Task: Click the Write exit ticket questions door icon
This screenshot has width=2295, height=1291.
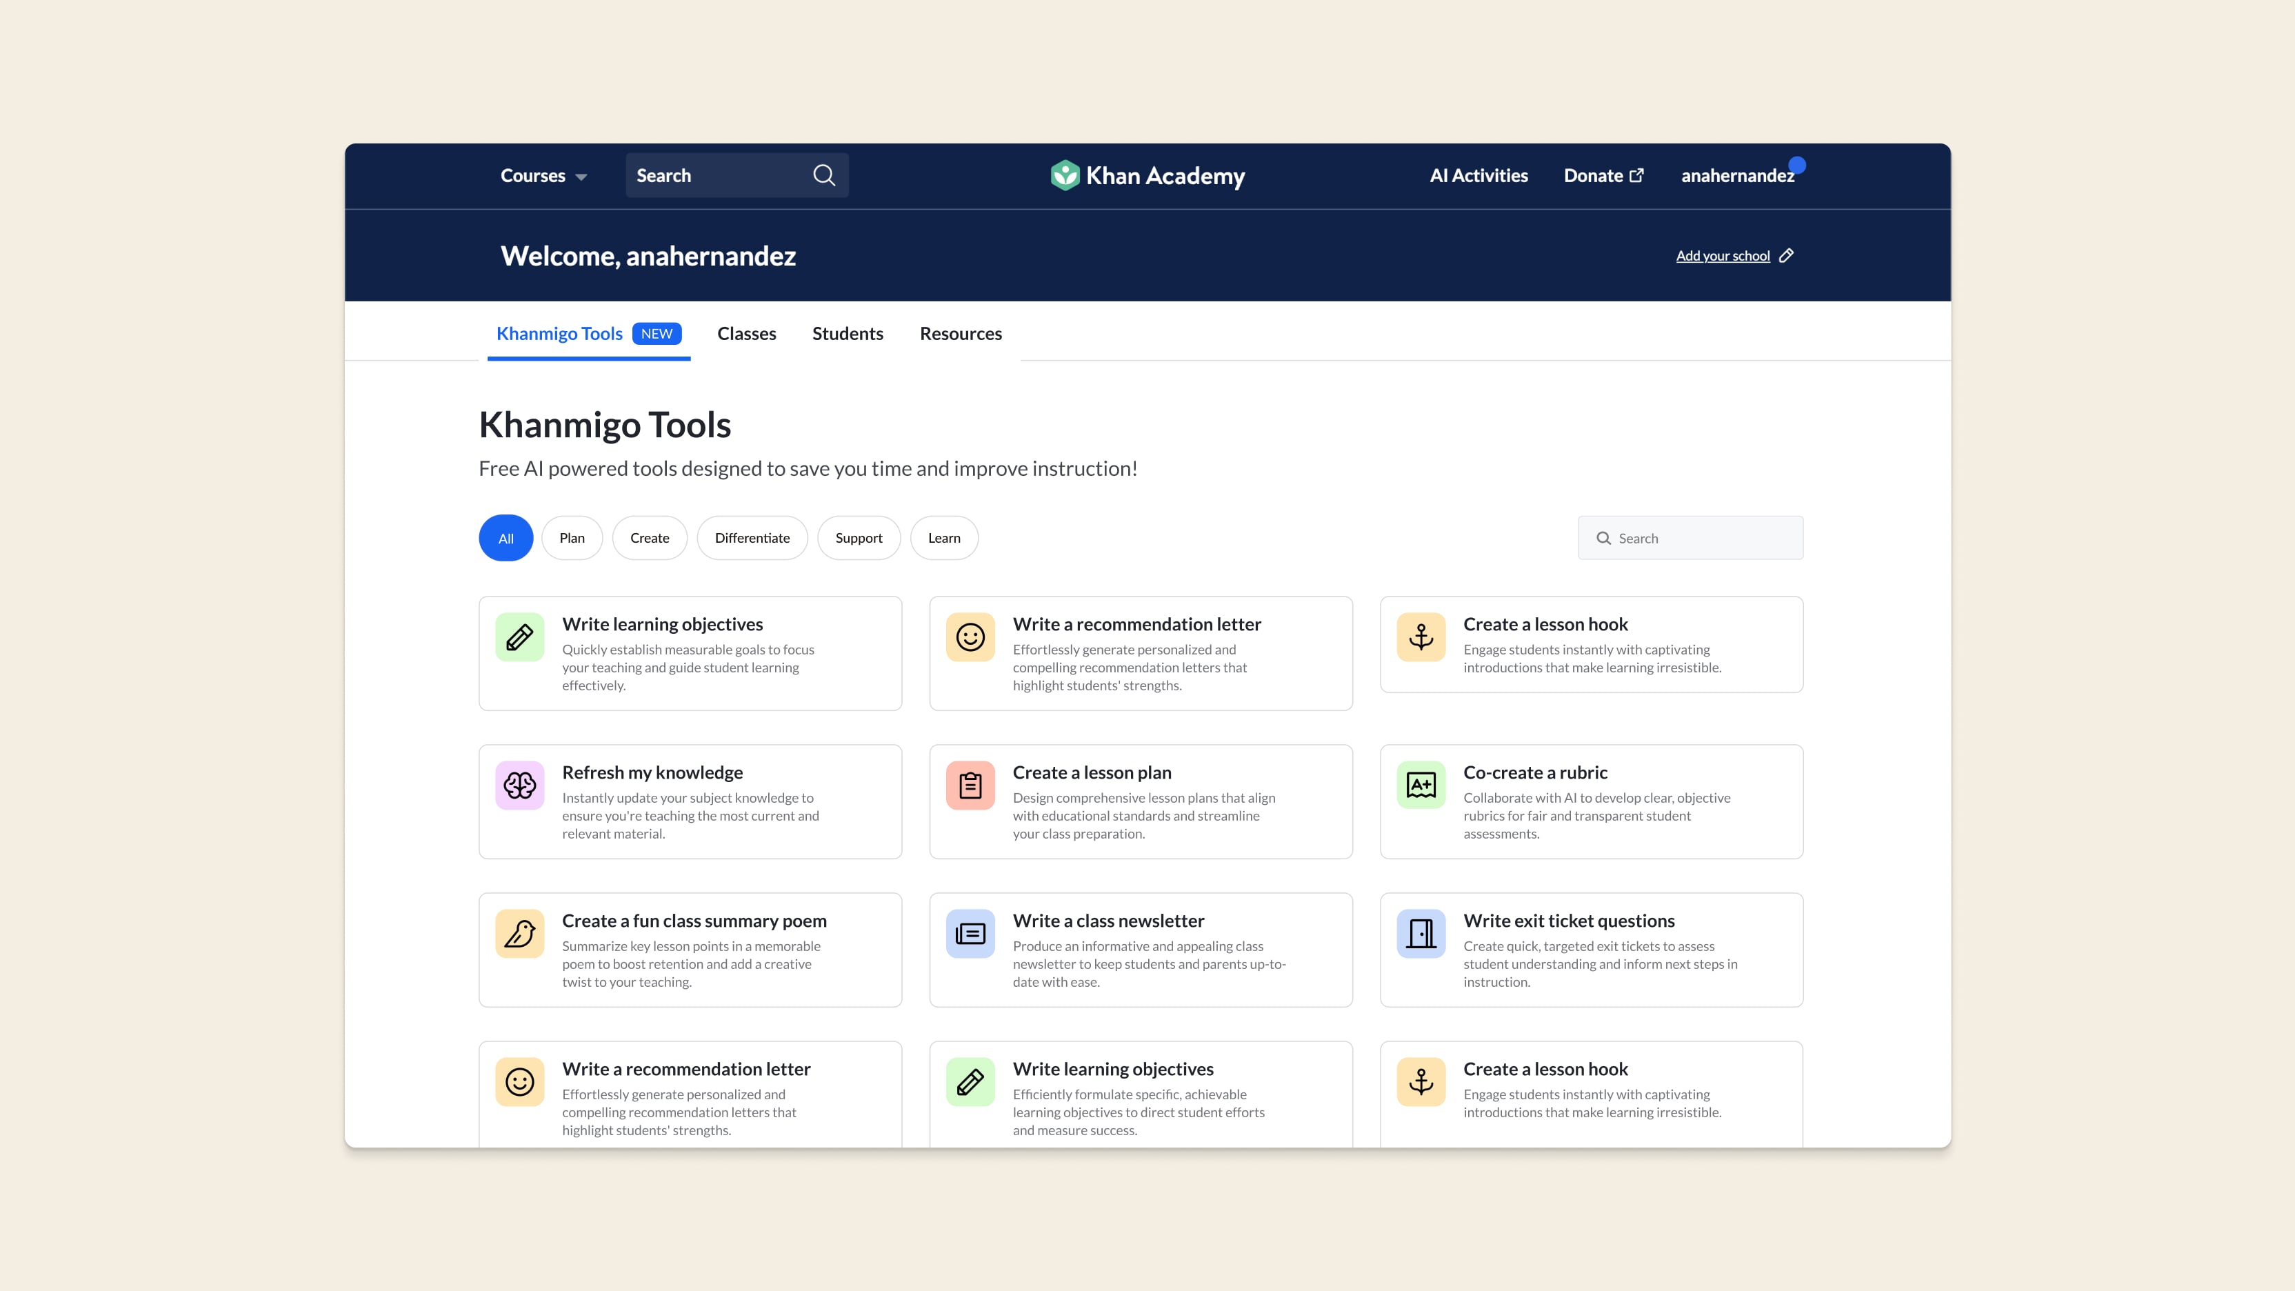Action: coord(1420,933)
